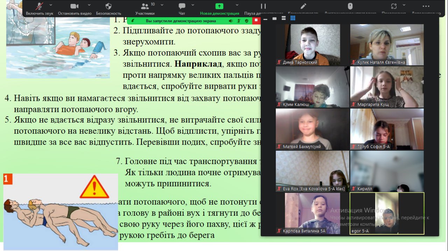The image size is (448, 251).
Task: Expand audio options arrow beside microphone
Action: click(51, 5)
